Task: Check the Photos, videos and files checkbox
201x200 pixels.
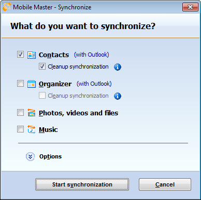Action: tap(20, 113)
